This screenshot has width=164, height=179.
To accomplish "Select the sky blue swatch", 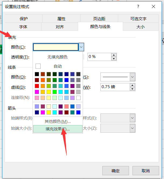I will 67,92.
